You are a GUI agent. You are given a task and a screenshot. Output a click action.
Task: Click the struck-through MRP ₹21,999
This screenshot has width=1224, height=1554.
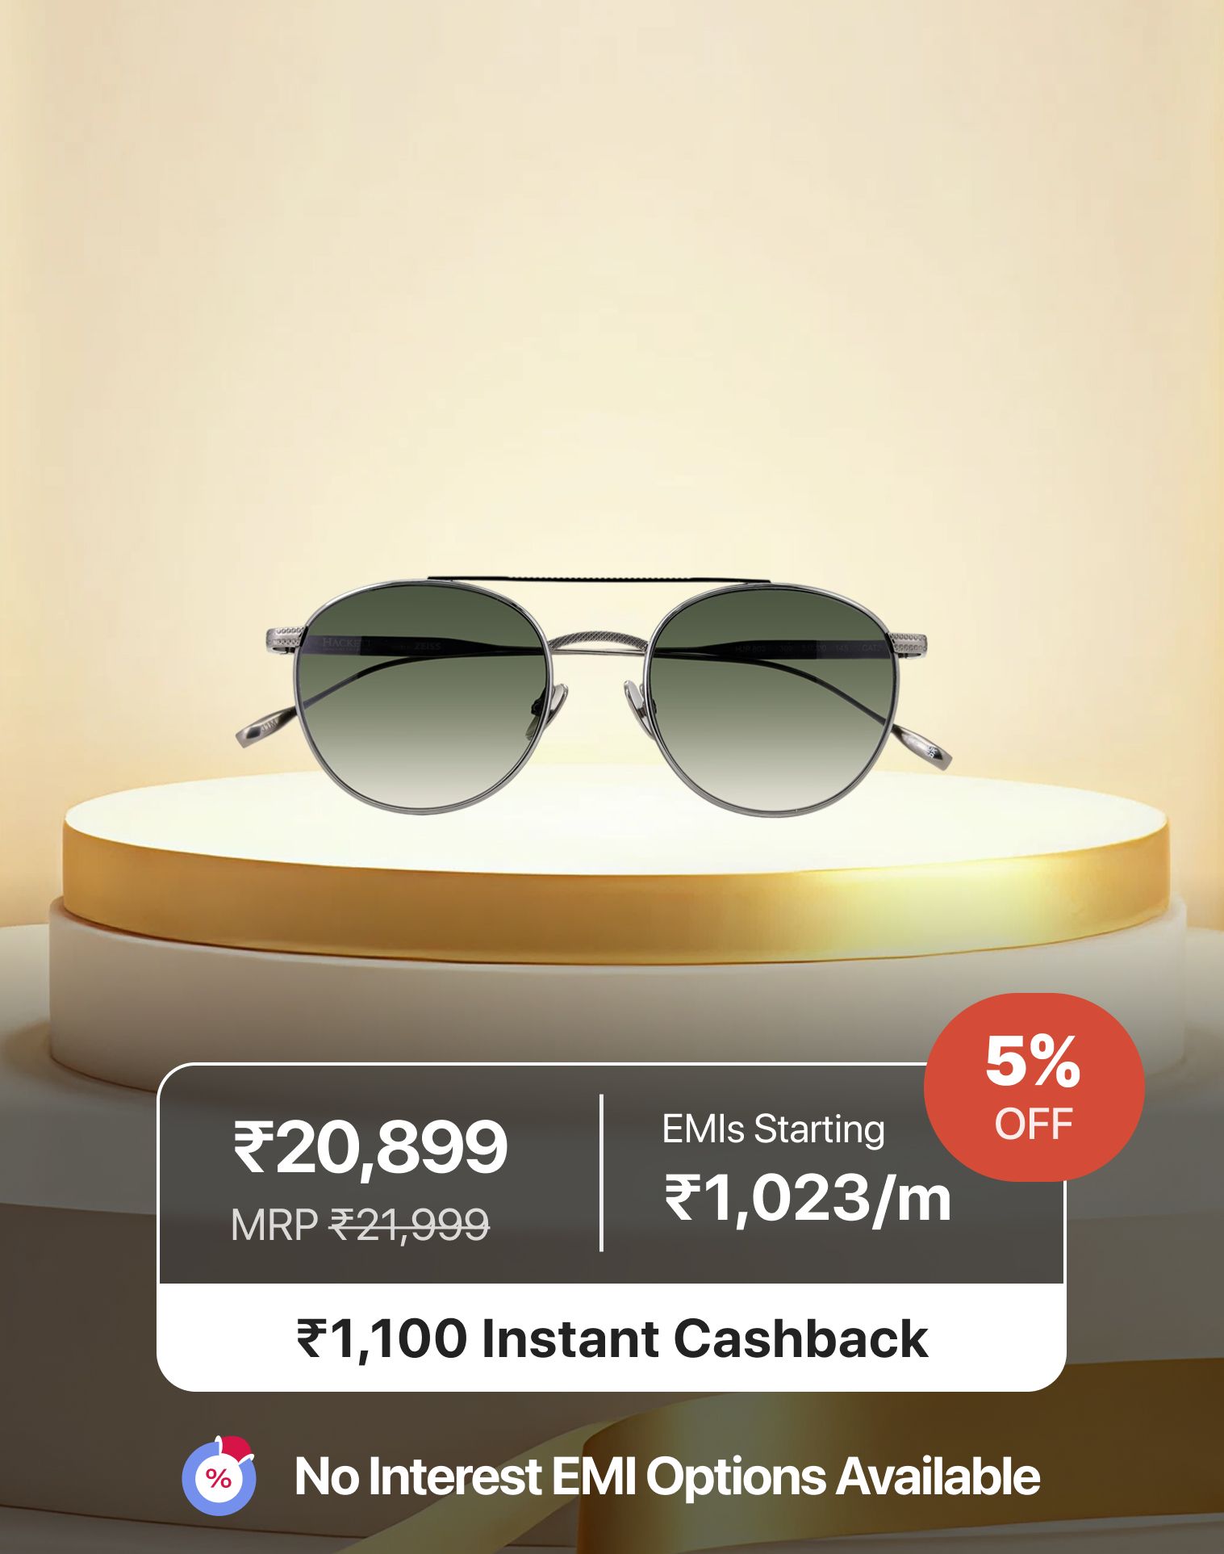click(x=360, y=1225)
